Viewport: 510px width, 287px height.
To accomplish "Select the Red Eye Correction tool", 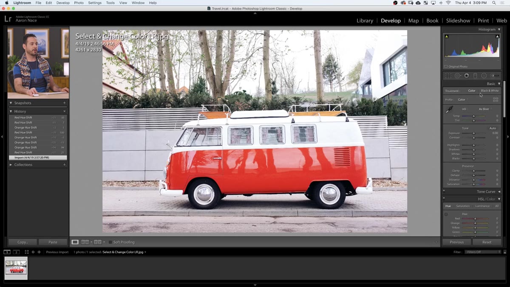I will 467,76.
